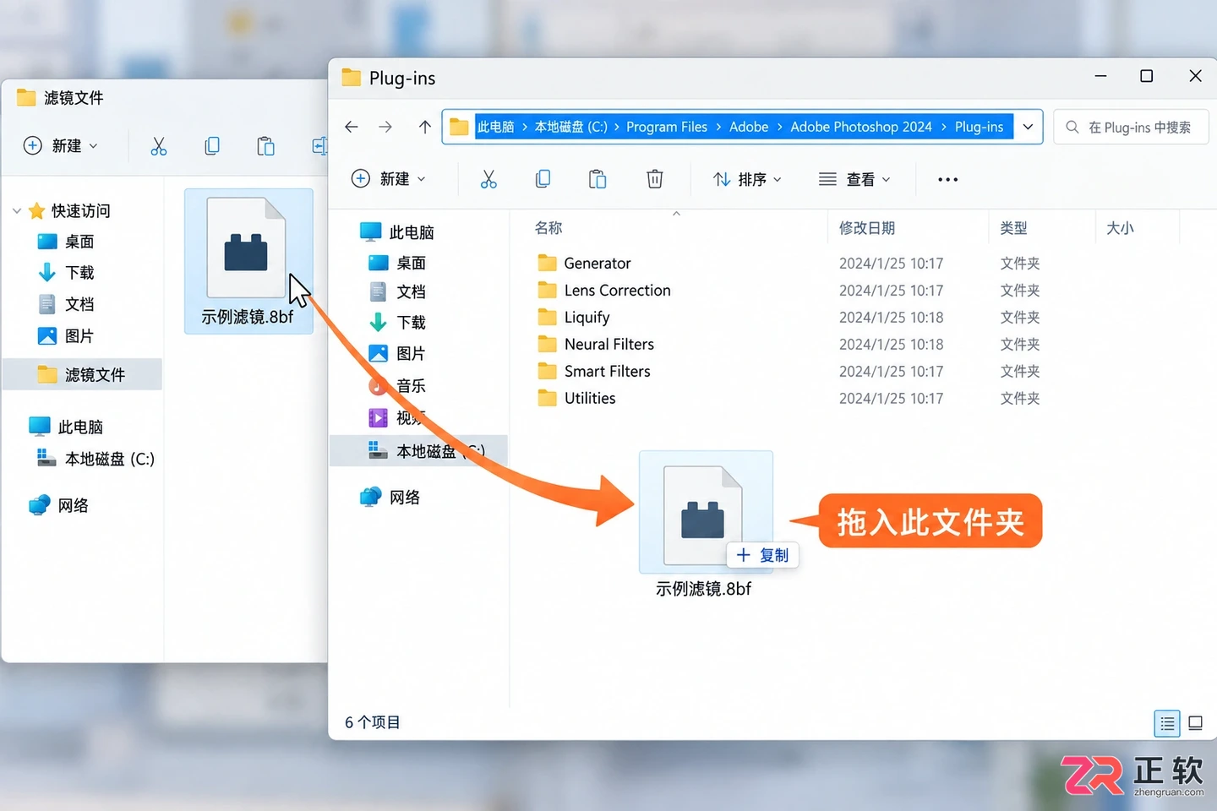
Task: Select 下载 in Plug-ins navigation pane
Action: tap(397, 322)
